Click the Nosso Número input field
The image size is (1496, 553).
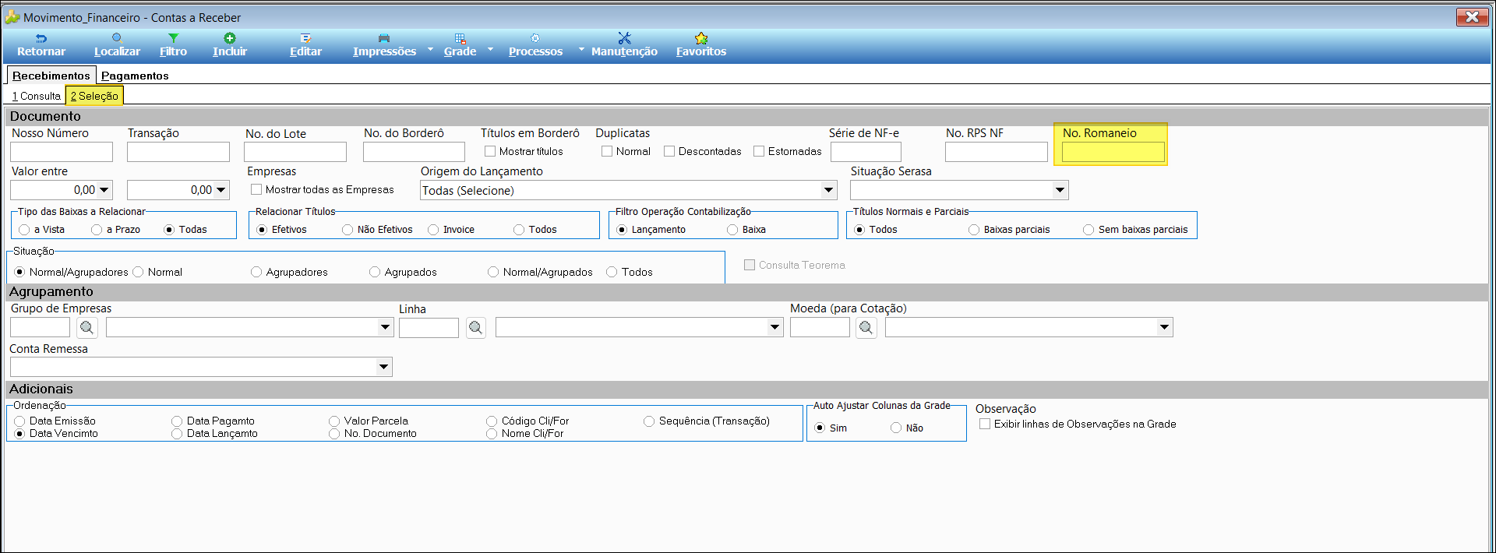pyautogui.click(x=62, y=152)
